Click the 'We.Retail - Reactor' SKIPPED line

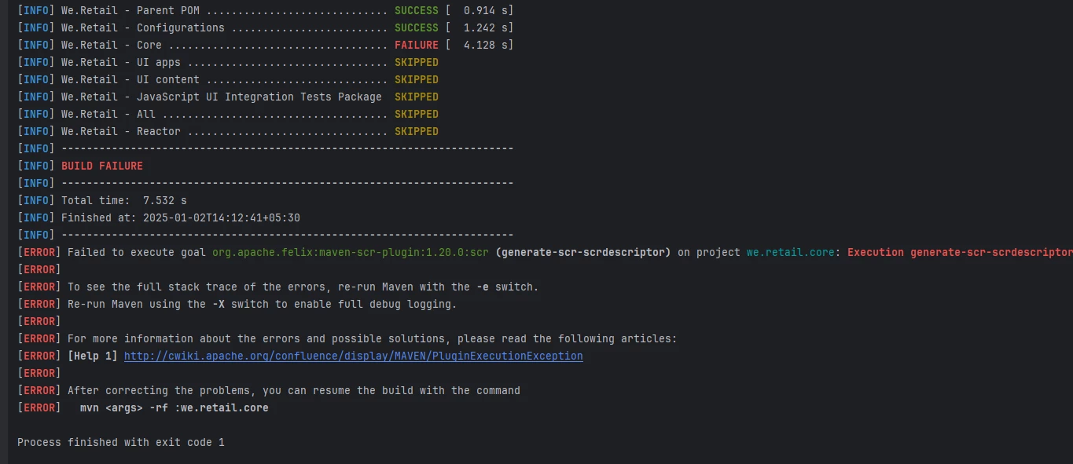228,131
